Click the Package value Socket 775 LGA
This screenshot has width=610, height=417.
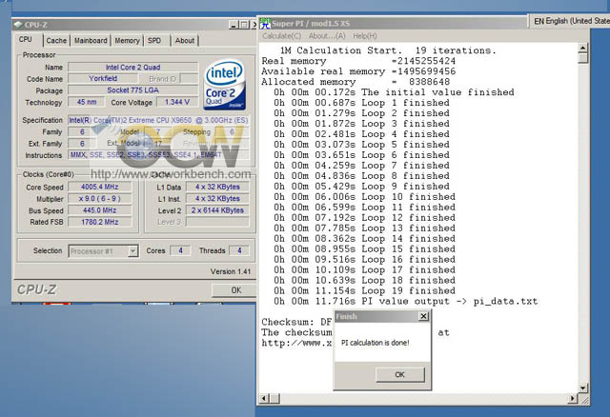tap(133, 90)
